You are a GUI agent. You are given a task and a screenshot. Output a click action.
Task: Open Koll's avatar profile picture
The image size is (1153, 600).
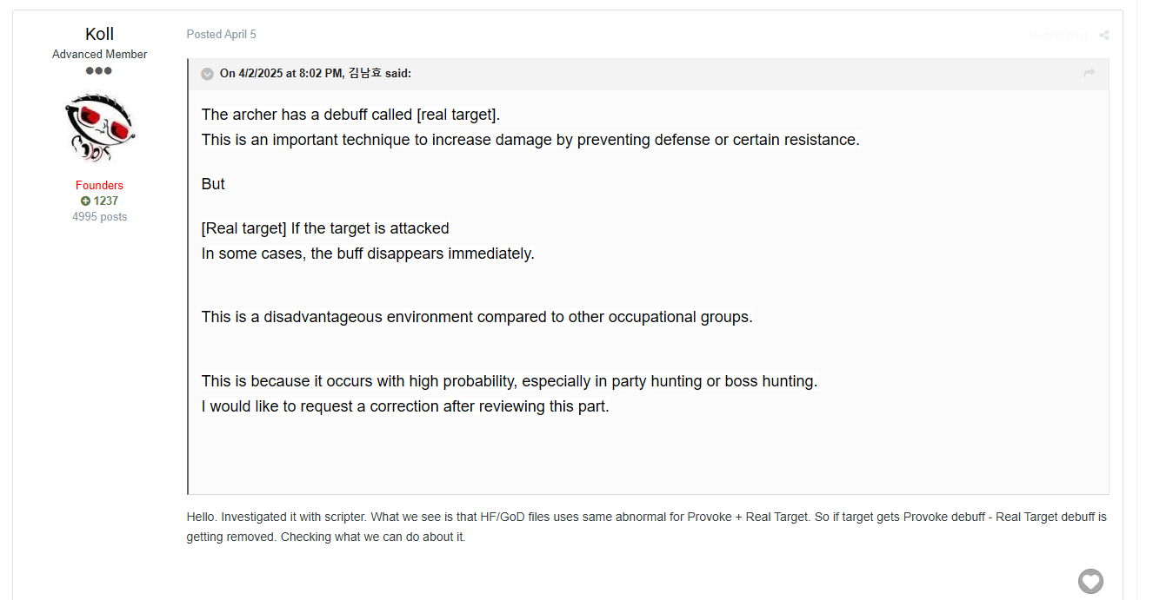point(99,128)
